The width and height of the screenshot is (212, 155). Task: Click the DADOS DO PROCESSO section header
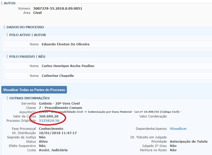[25, 27]
